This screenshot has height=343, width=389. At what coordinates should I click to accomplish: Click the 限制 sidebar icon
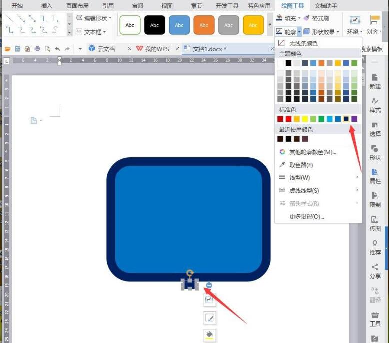click(x=375, y=200)
